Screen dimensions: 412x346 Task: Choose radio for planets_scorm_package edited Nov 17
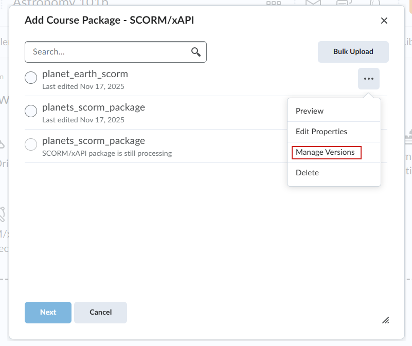[31, 111]
